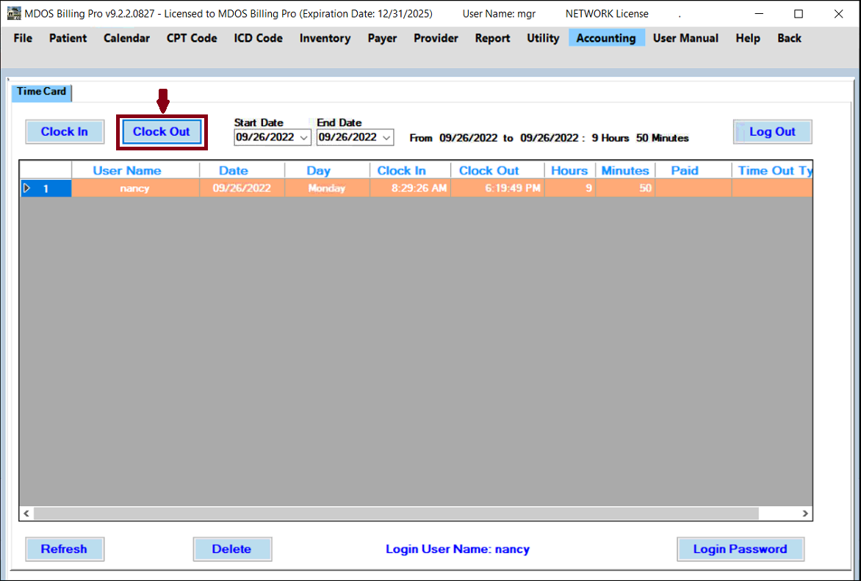The height and width of the screenshot is (581, 861).
Task: Delete the selected time card entry
Action: tap(231, 549)
